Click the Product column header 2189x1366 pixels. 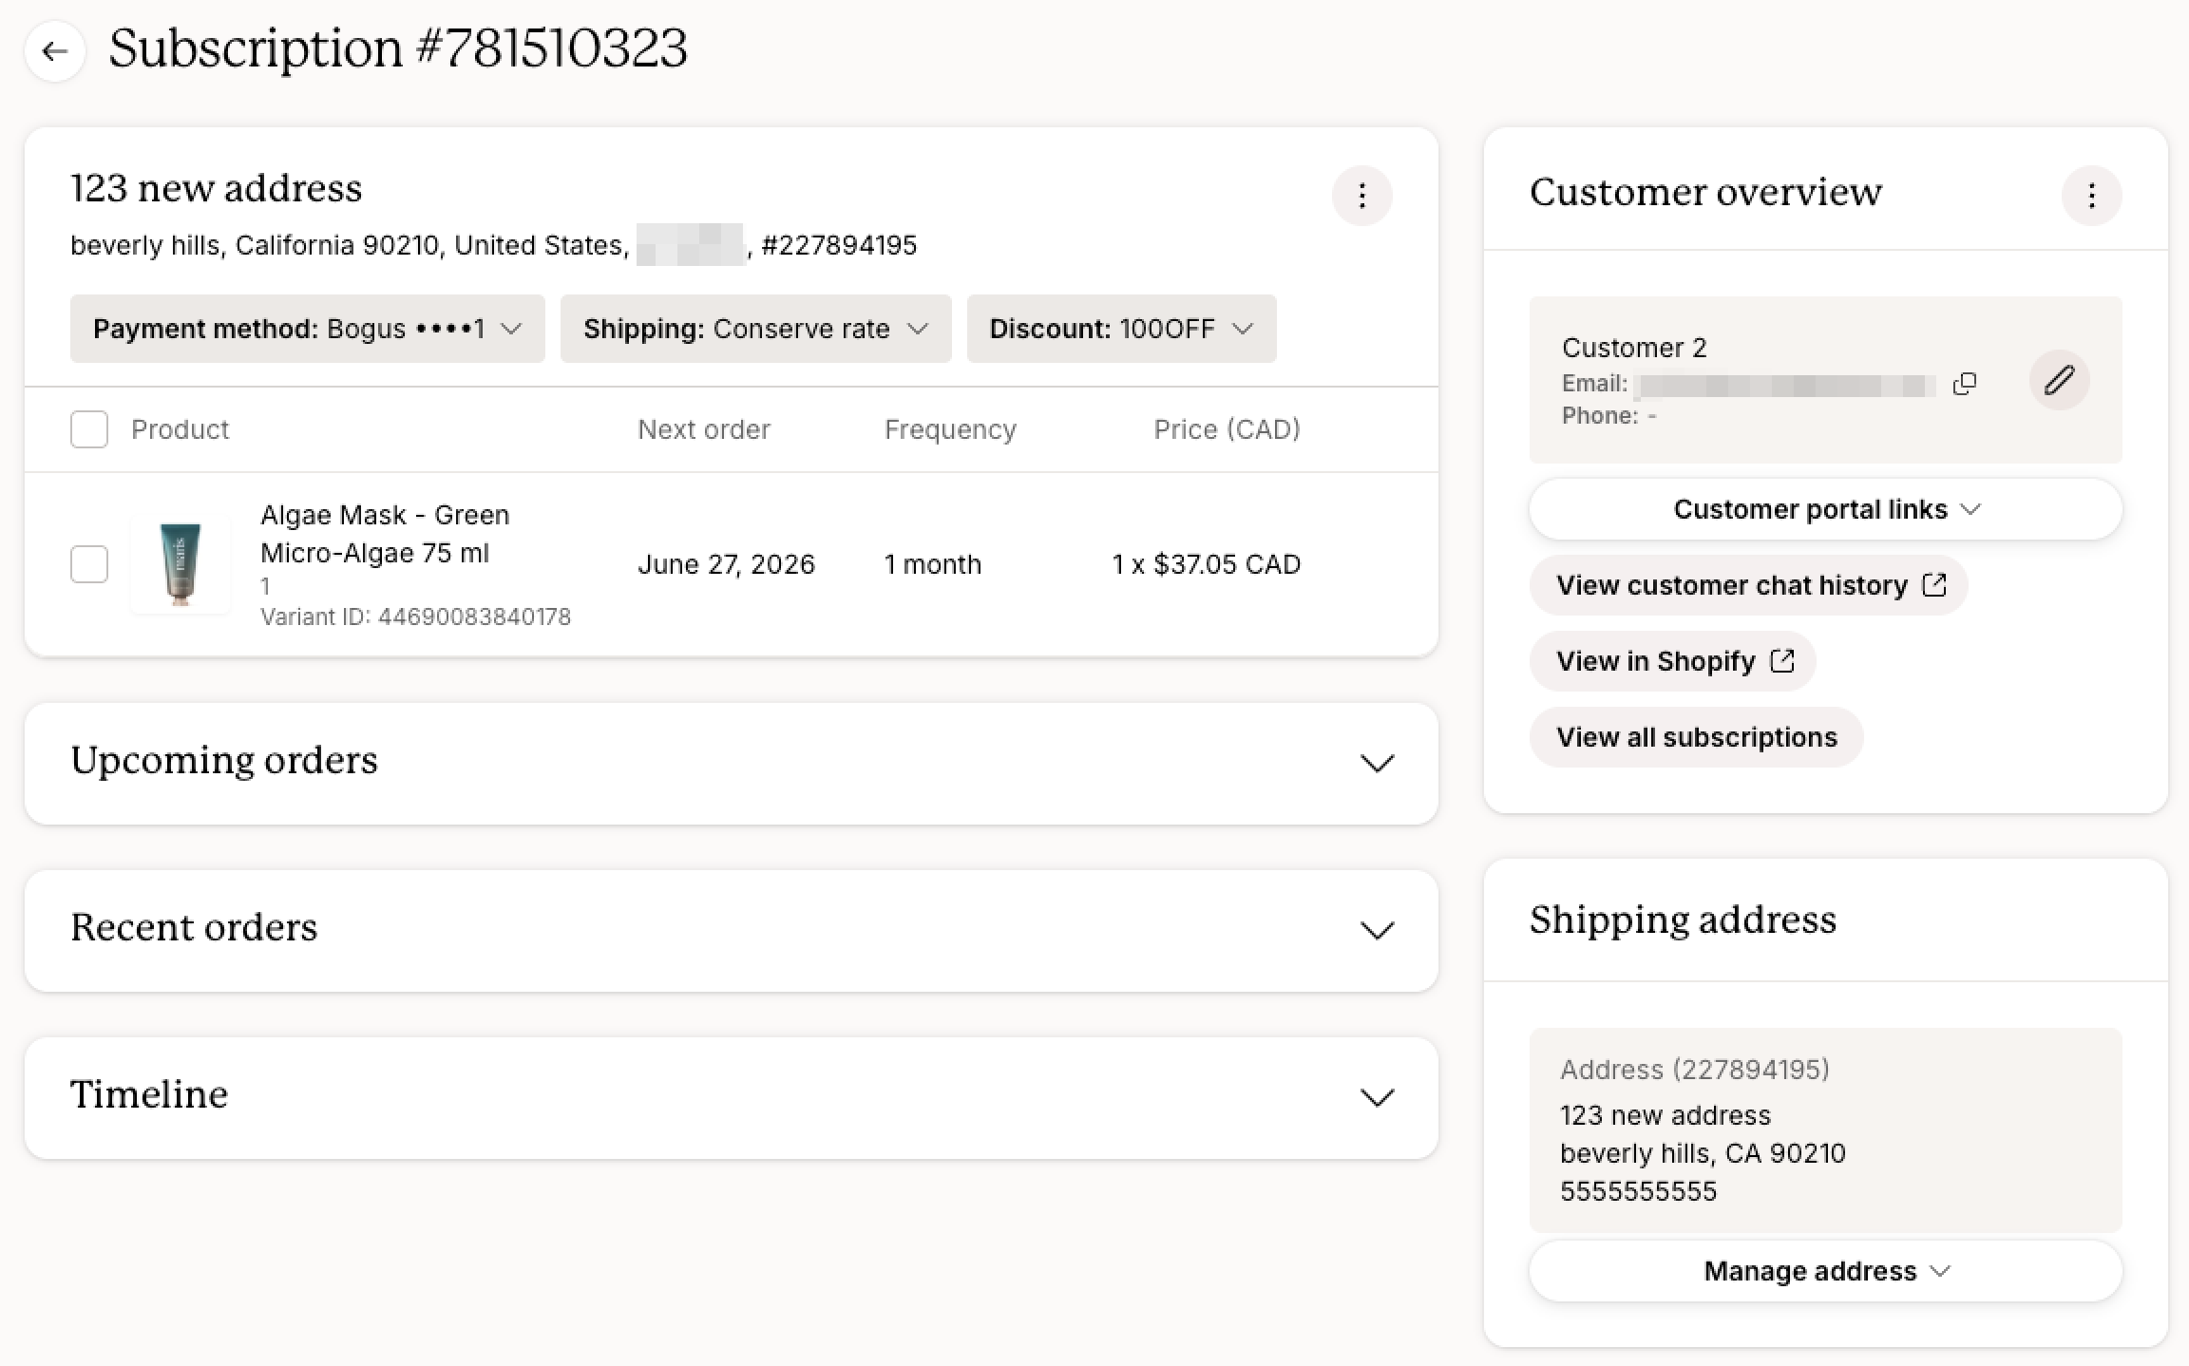180,429
